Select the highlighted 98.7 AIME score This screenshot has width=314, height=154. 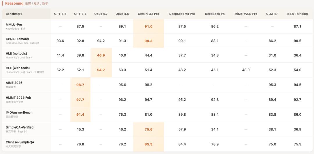[x=80, y=85]
